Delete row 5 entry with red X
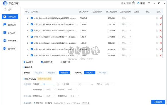The height and width of the screenshot is (105, 167). point(161,43)
